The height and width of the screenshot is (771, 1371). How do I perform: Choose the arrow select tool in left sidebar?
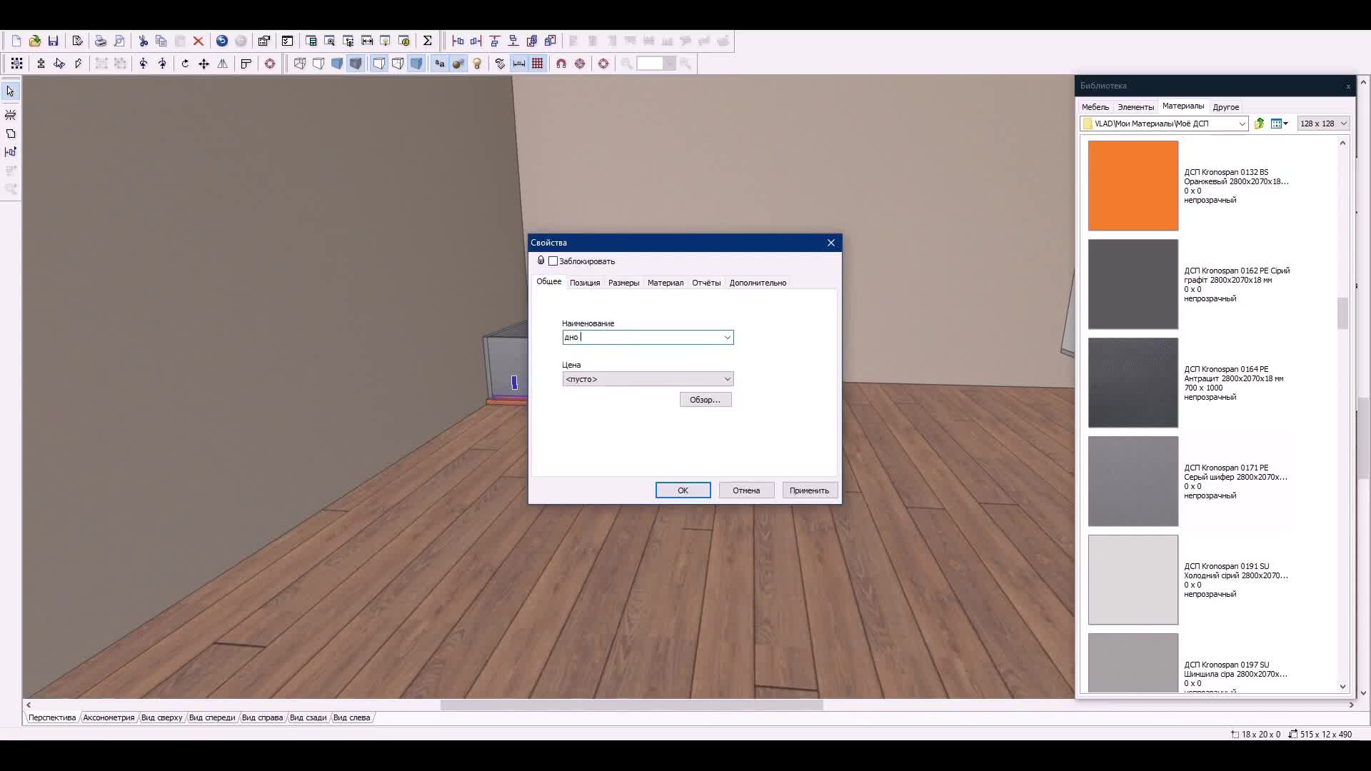coord(11,91)
